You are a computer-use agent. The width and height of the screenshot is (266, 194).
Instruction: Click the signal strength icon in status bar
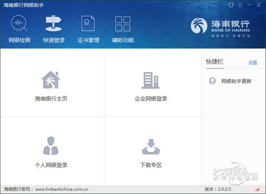[257, 189]
